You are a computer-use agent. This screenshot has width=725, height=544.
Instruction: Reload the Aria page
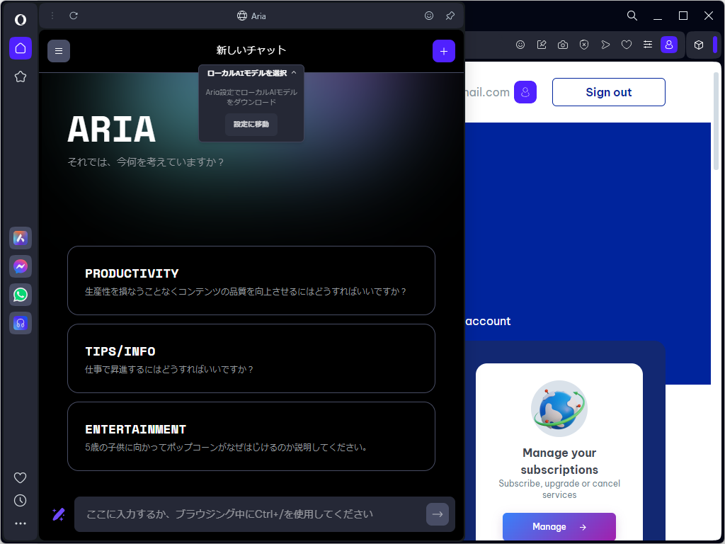(73, 15)
